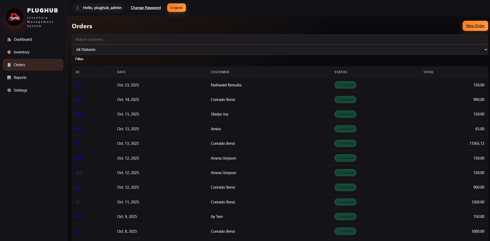Click the PlugHub circular logo

pyautogui.click(x=15, y=17)
